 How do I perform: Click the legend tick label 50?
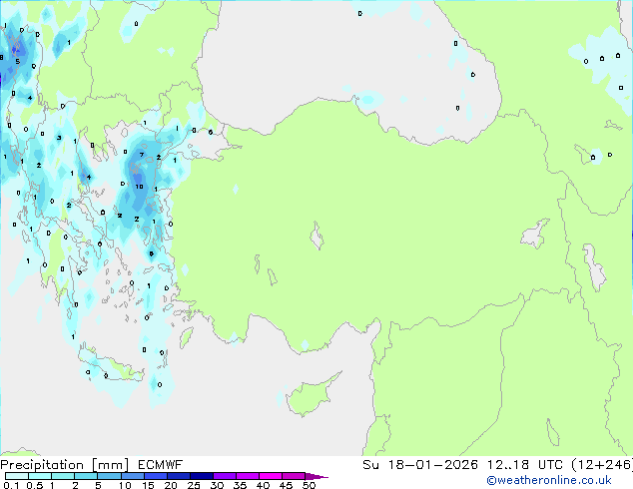click(x=310, y=486)
